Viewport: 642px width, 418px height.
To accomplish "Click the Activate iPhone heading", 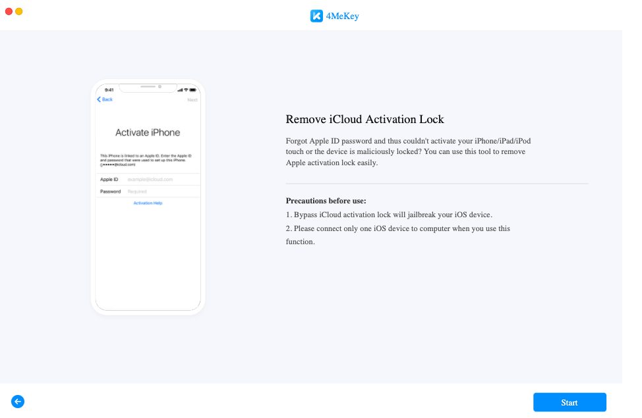I will [148, 132].
